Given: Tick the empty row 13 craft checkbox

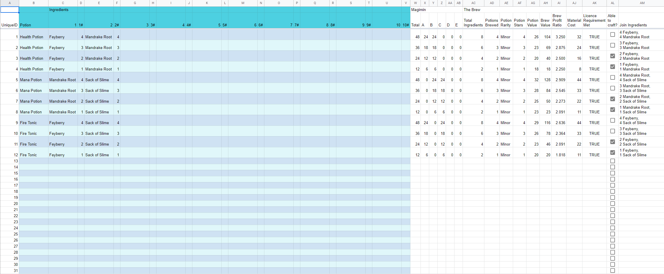Looking at the screenshot, I should point(612,161).
